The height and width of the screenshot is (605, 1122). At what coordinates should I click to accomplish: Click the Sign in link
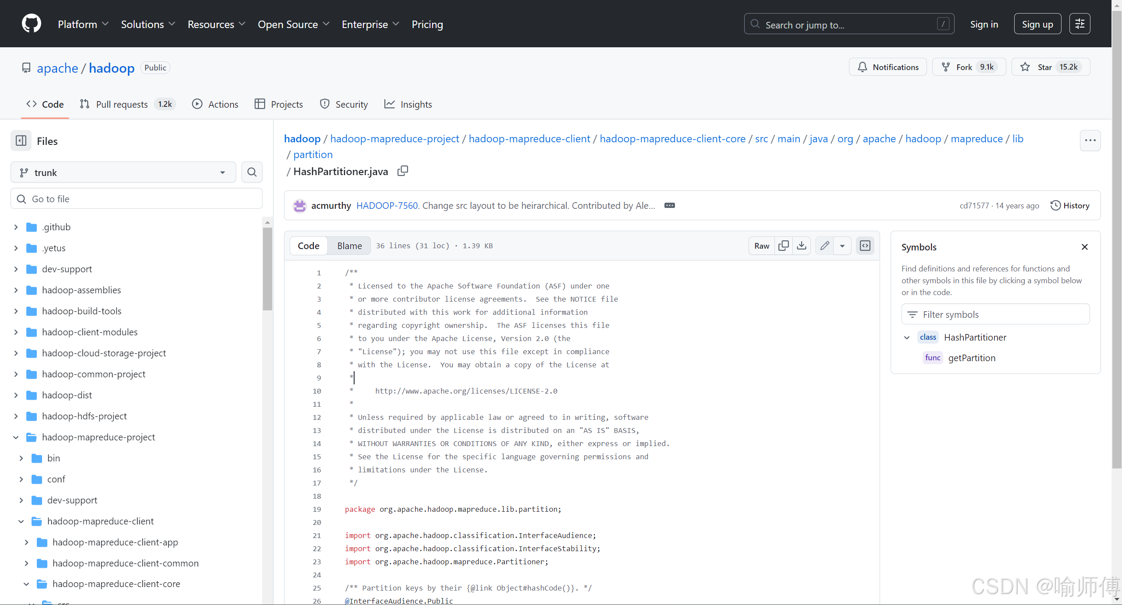(984, 24)
